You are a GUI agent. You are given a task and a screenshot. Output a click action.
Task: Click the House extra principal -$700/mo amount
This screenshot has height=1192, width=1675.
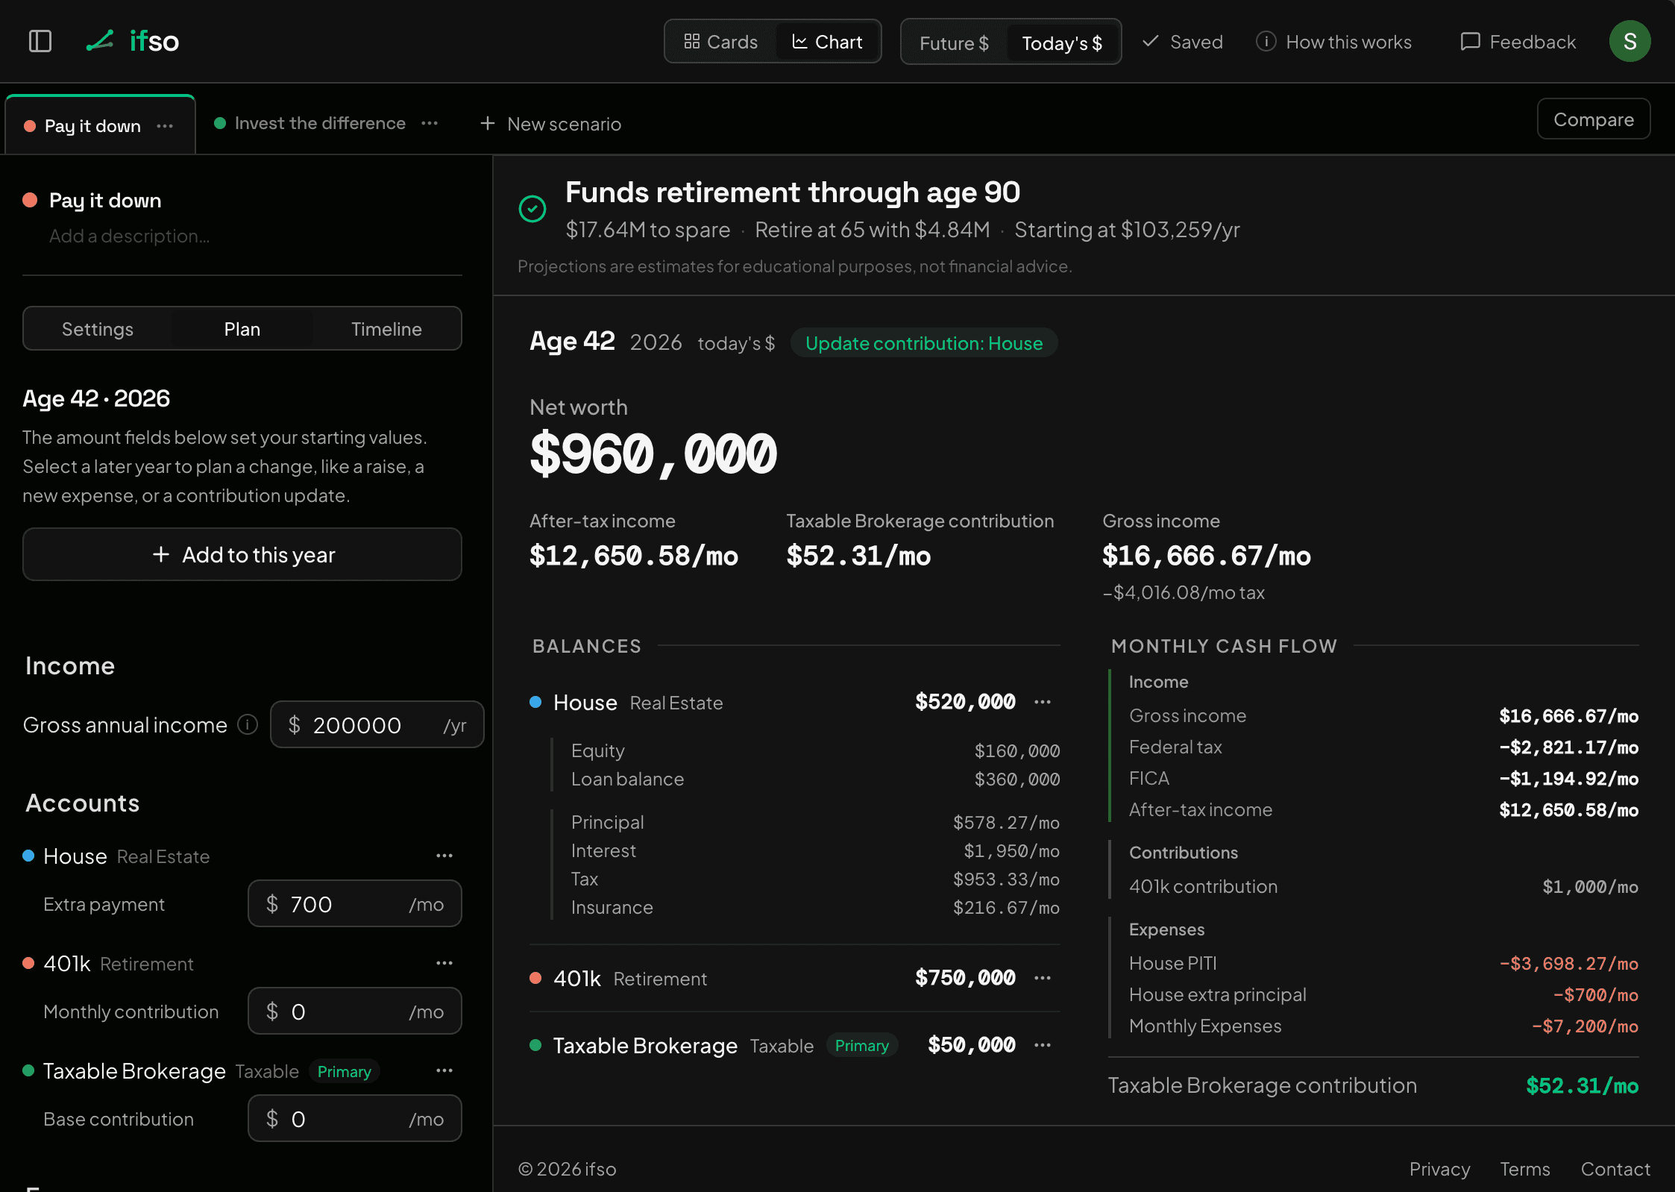click(1596, 995)
